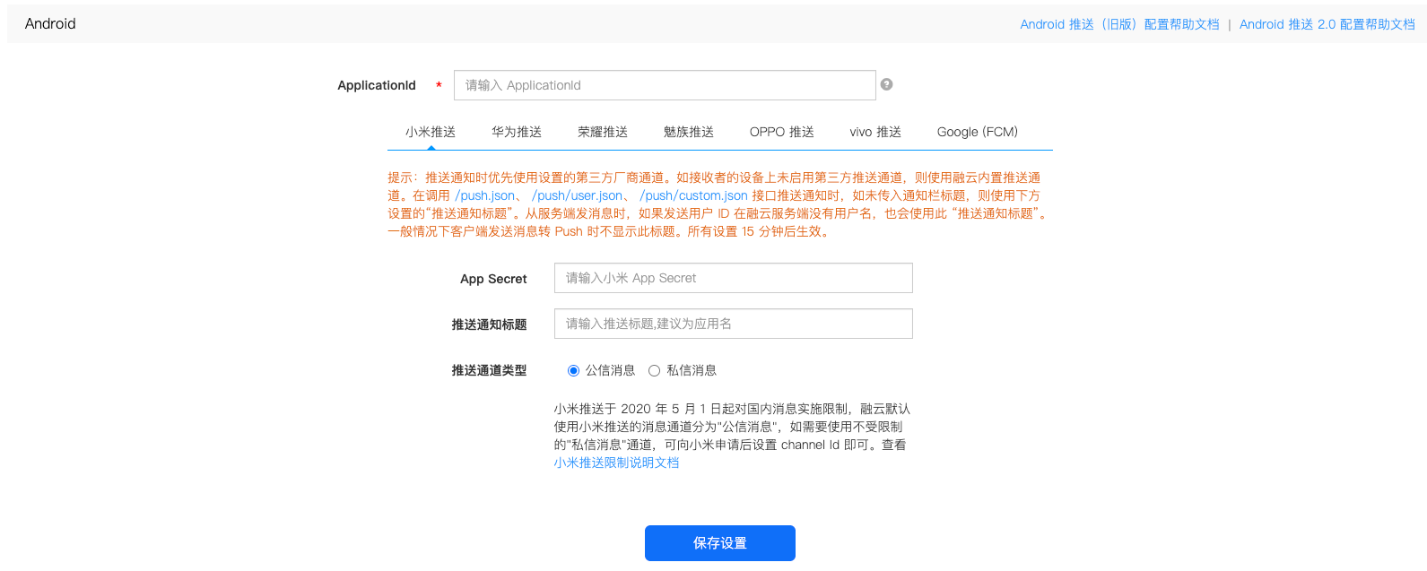Open the 小米推送限制说明文档 link

[616, 463]
